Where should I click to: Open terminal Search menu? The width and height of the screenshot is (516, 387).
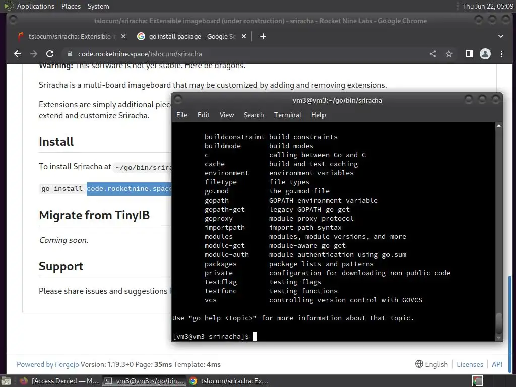[x=253, y=115]
